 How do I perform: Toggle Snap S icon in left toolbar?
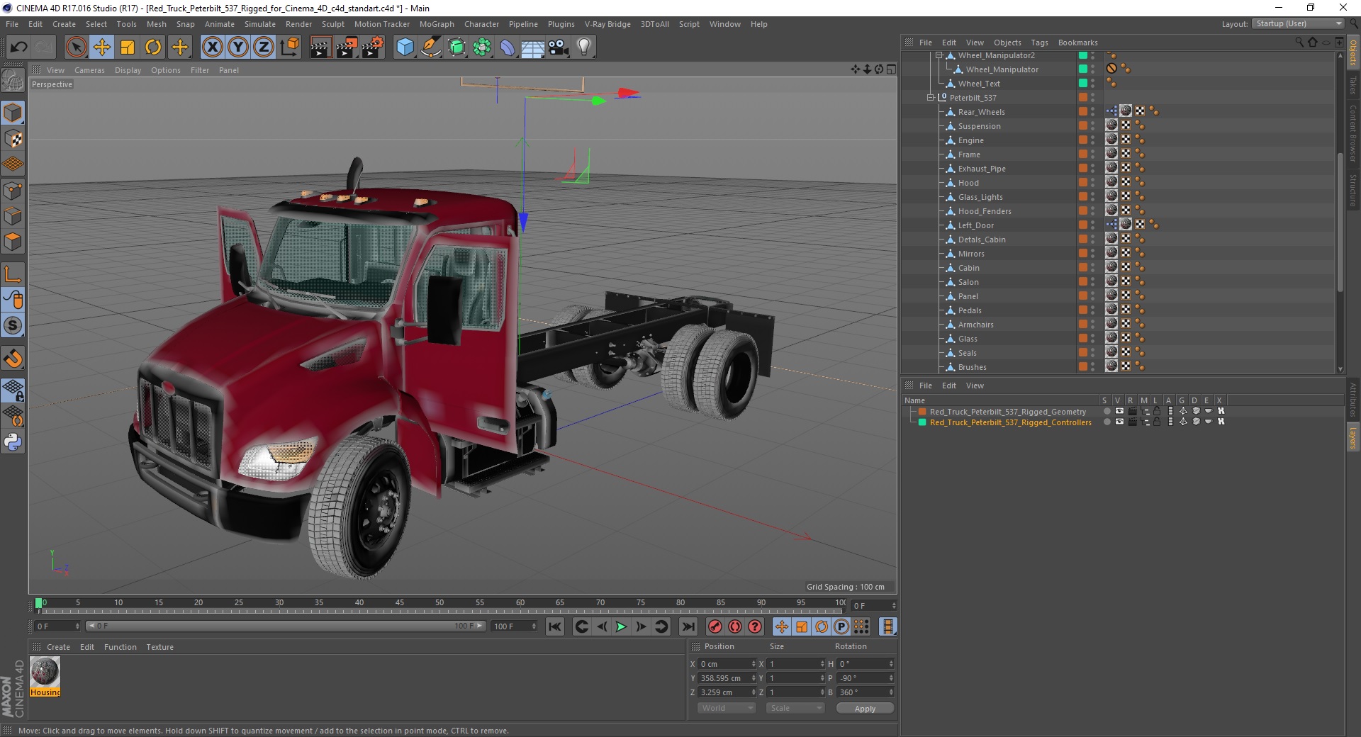[x=13, y=326]
